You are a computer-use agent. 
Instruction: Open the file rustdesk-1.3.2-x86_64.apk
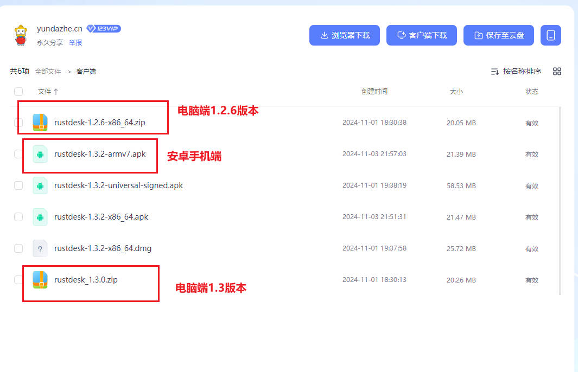tap(101, 217)
